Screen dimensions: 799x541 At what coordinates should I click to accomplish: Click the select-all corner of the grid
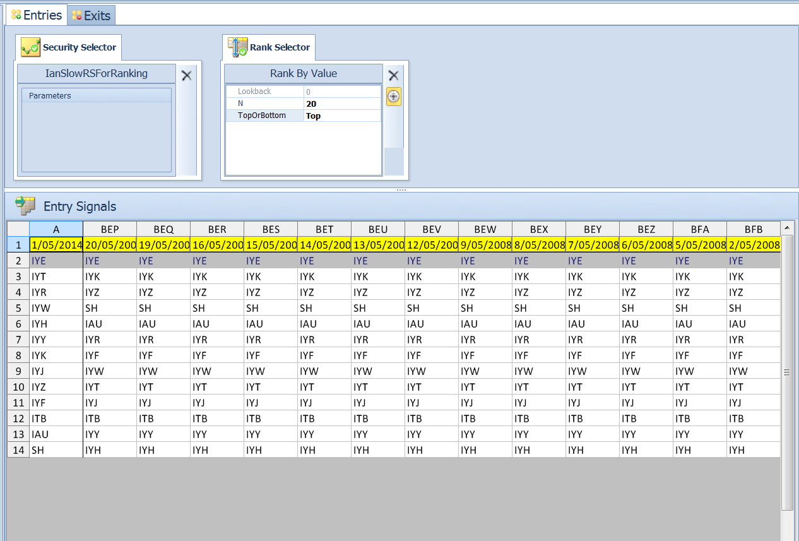point(18,229)
